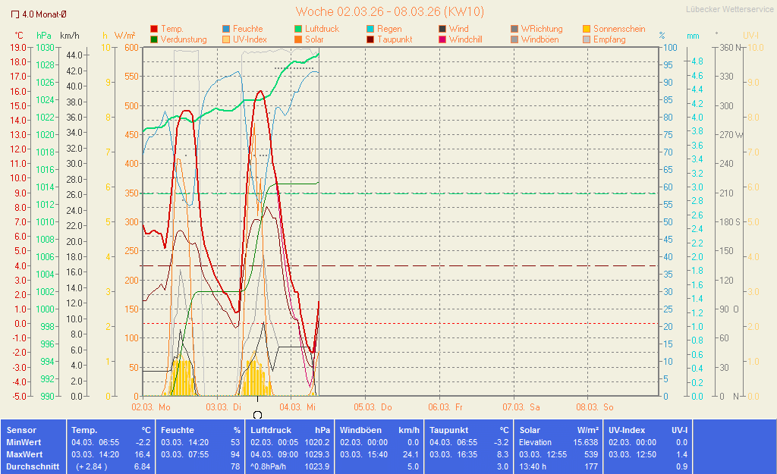Click the orange Solar legend square
Image resolution: width=777 pixels, height=474 pixels.
298,39
